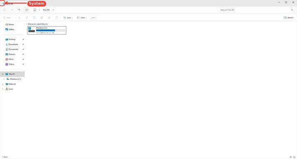Navigate up one folder level

click(x=20, y=10)
